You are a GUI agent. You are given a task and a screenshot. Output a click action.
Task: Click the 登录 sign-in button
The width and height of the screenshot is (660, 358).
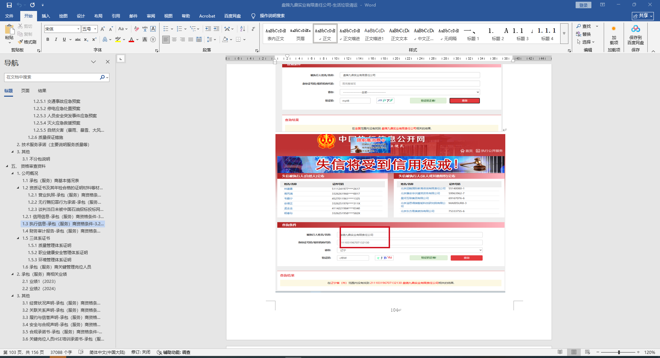click(584, 5)
